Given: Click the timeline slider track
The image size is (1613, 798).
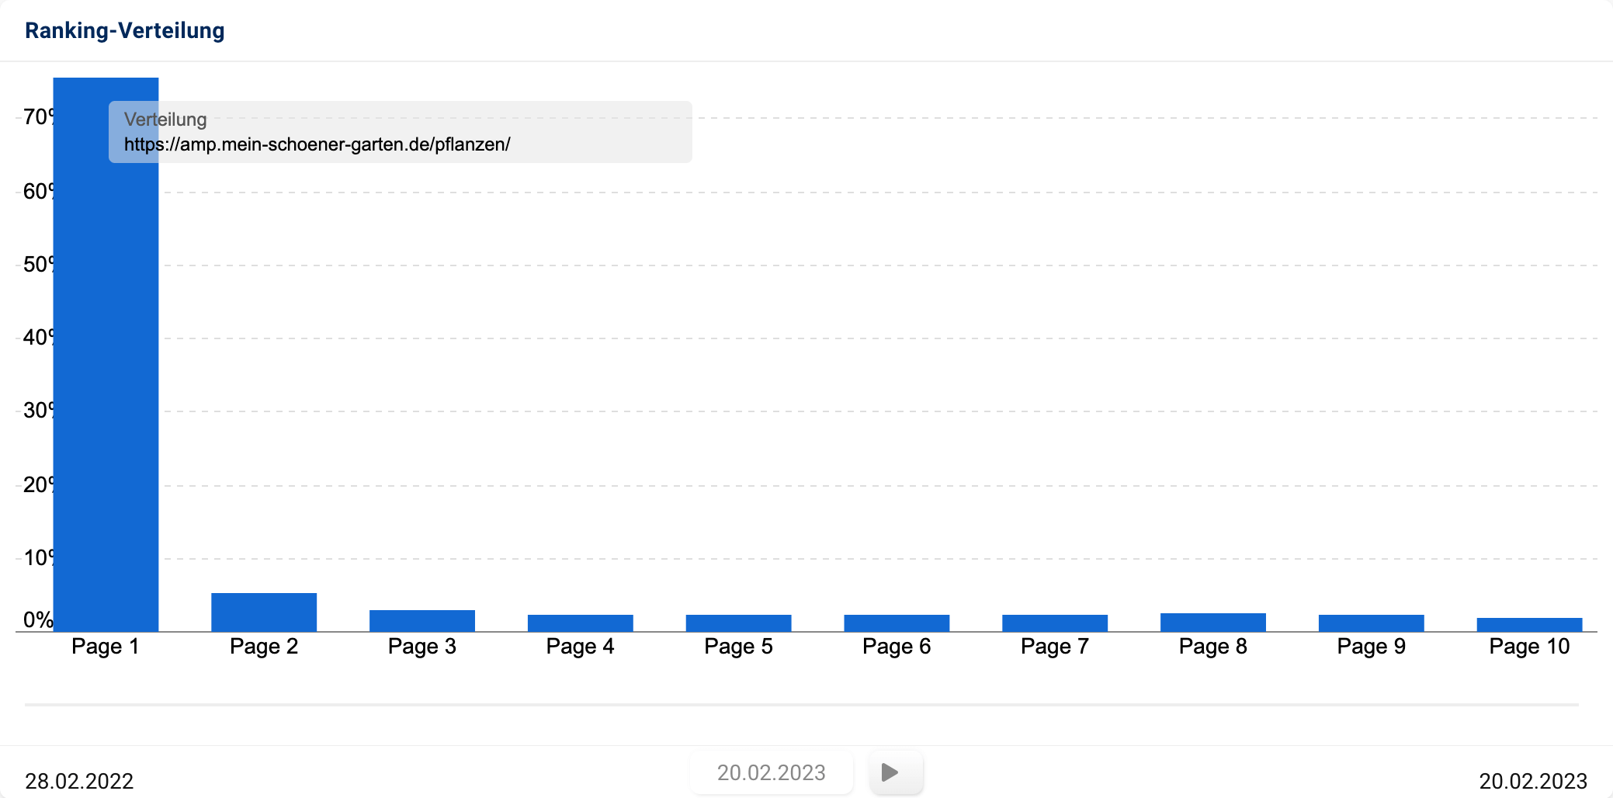Looking at the screenshot, I should (x=801, y=705).
